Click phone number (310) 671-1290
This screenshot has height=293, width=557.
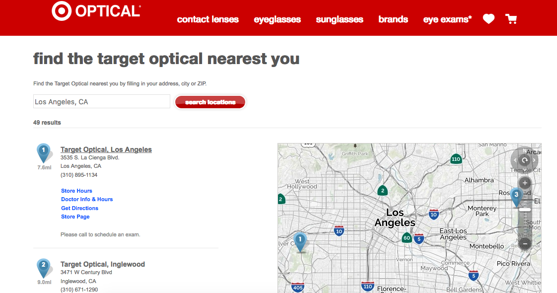coord(79,290)
